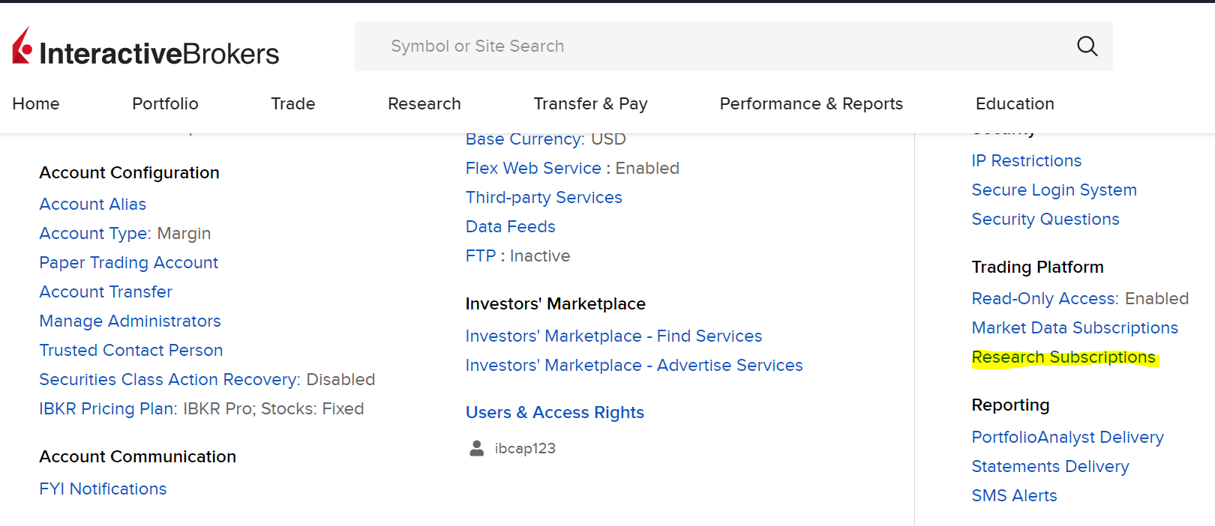This screenshot has width=1215, height=526.
Task: Go to Users & Access Rights
Action: [554, 413]
